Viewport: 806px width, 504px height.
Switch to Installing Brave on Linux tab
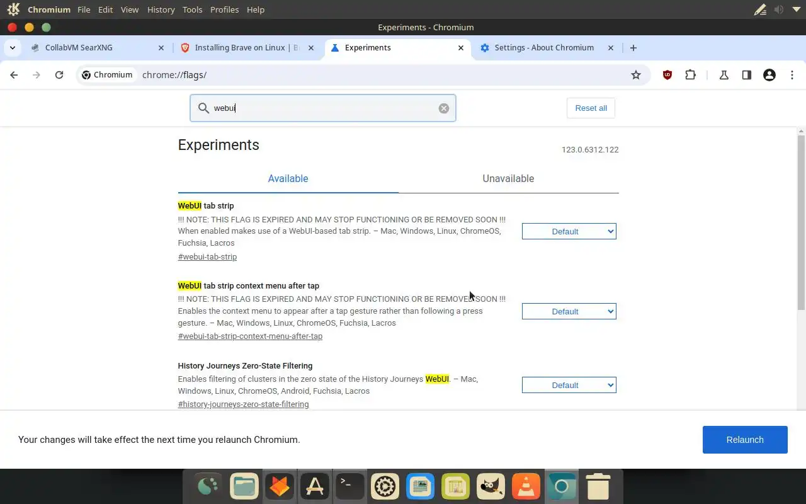click(x=246, y=48)
